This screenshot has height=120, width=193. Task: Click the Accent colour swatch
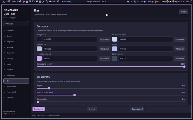(115, 49)
